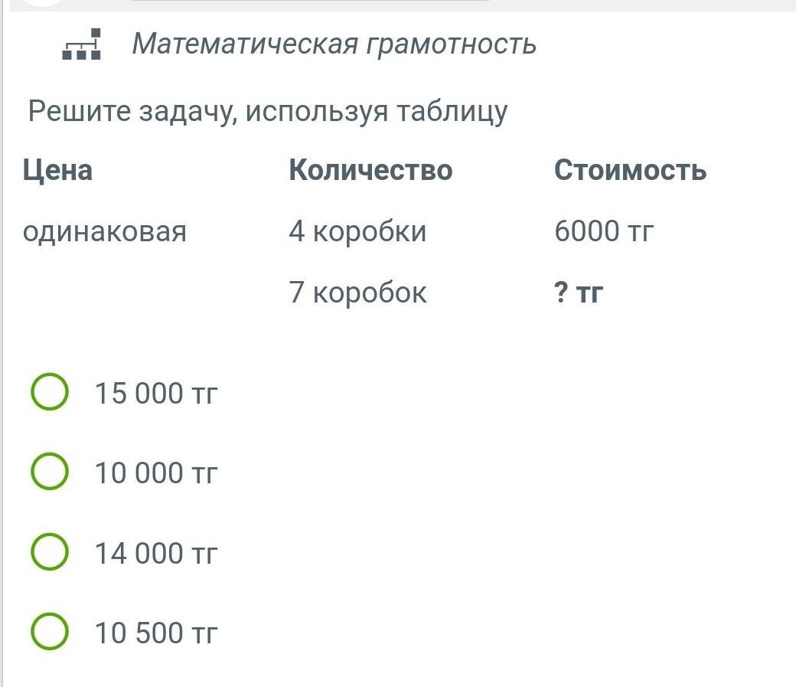This screenshot has width=796, height=687.
Task: Click the 10 000 тг answer label text
Action: click(156, 473)
